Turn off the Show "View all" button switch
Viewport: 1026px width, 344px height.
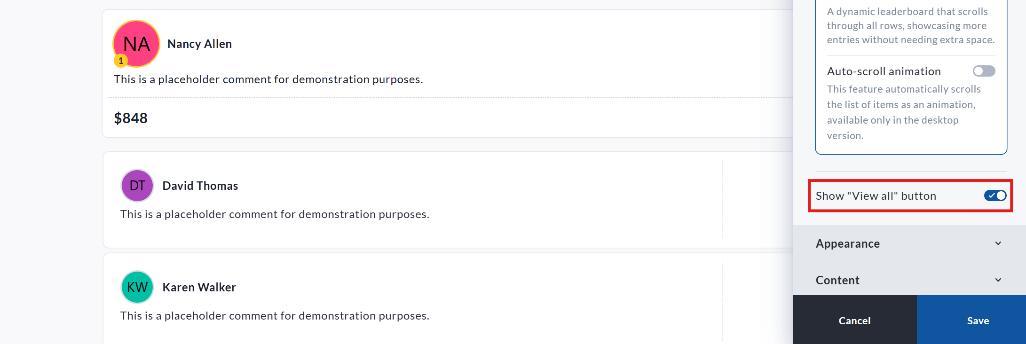point(995,195)
